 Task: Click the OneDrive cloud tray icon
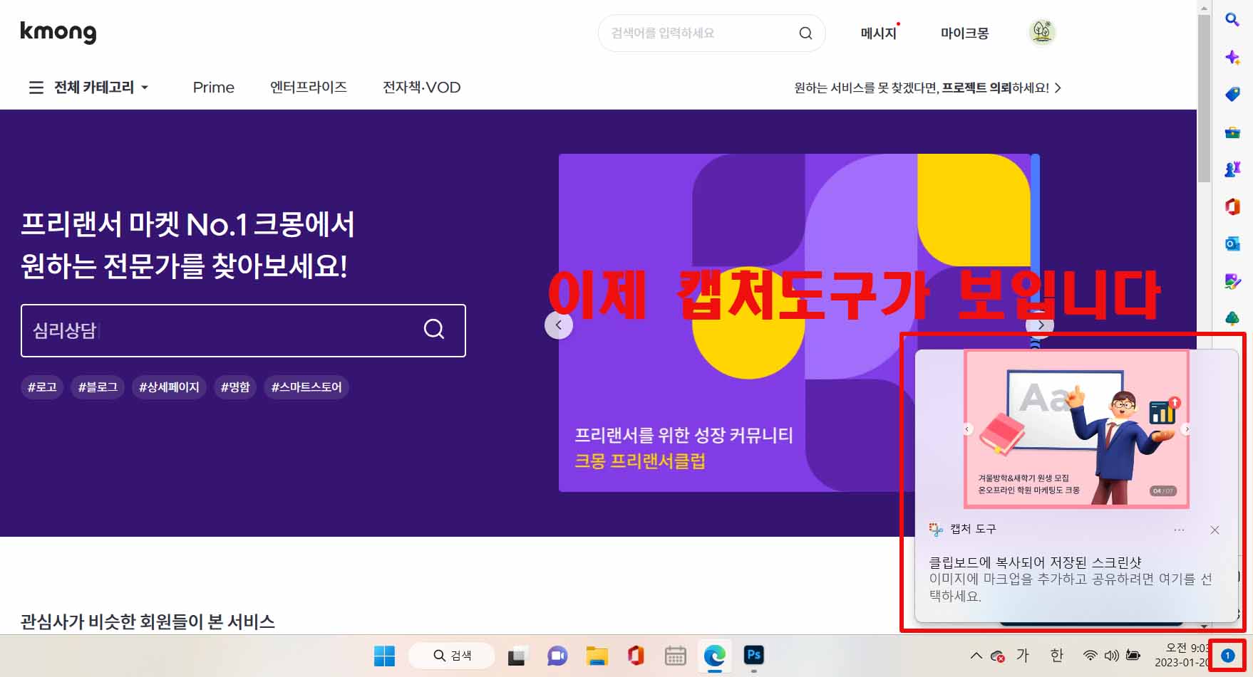(x=998, y=656)
